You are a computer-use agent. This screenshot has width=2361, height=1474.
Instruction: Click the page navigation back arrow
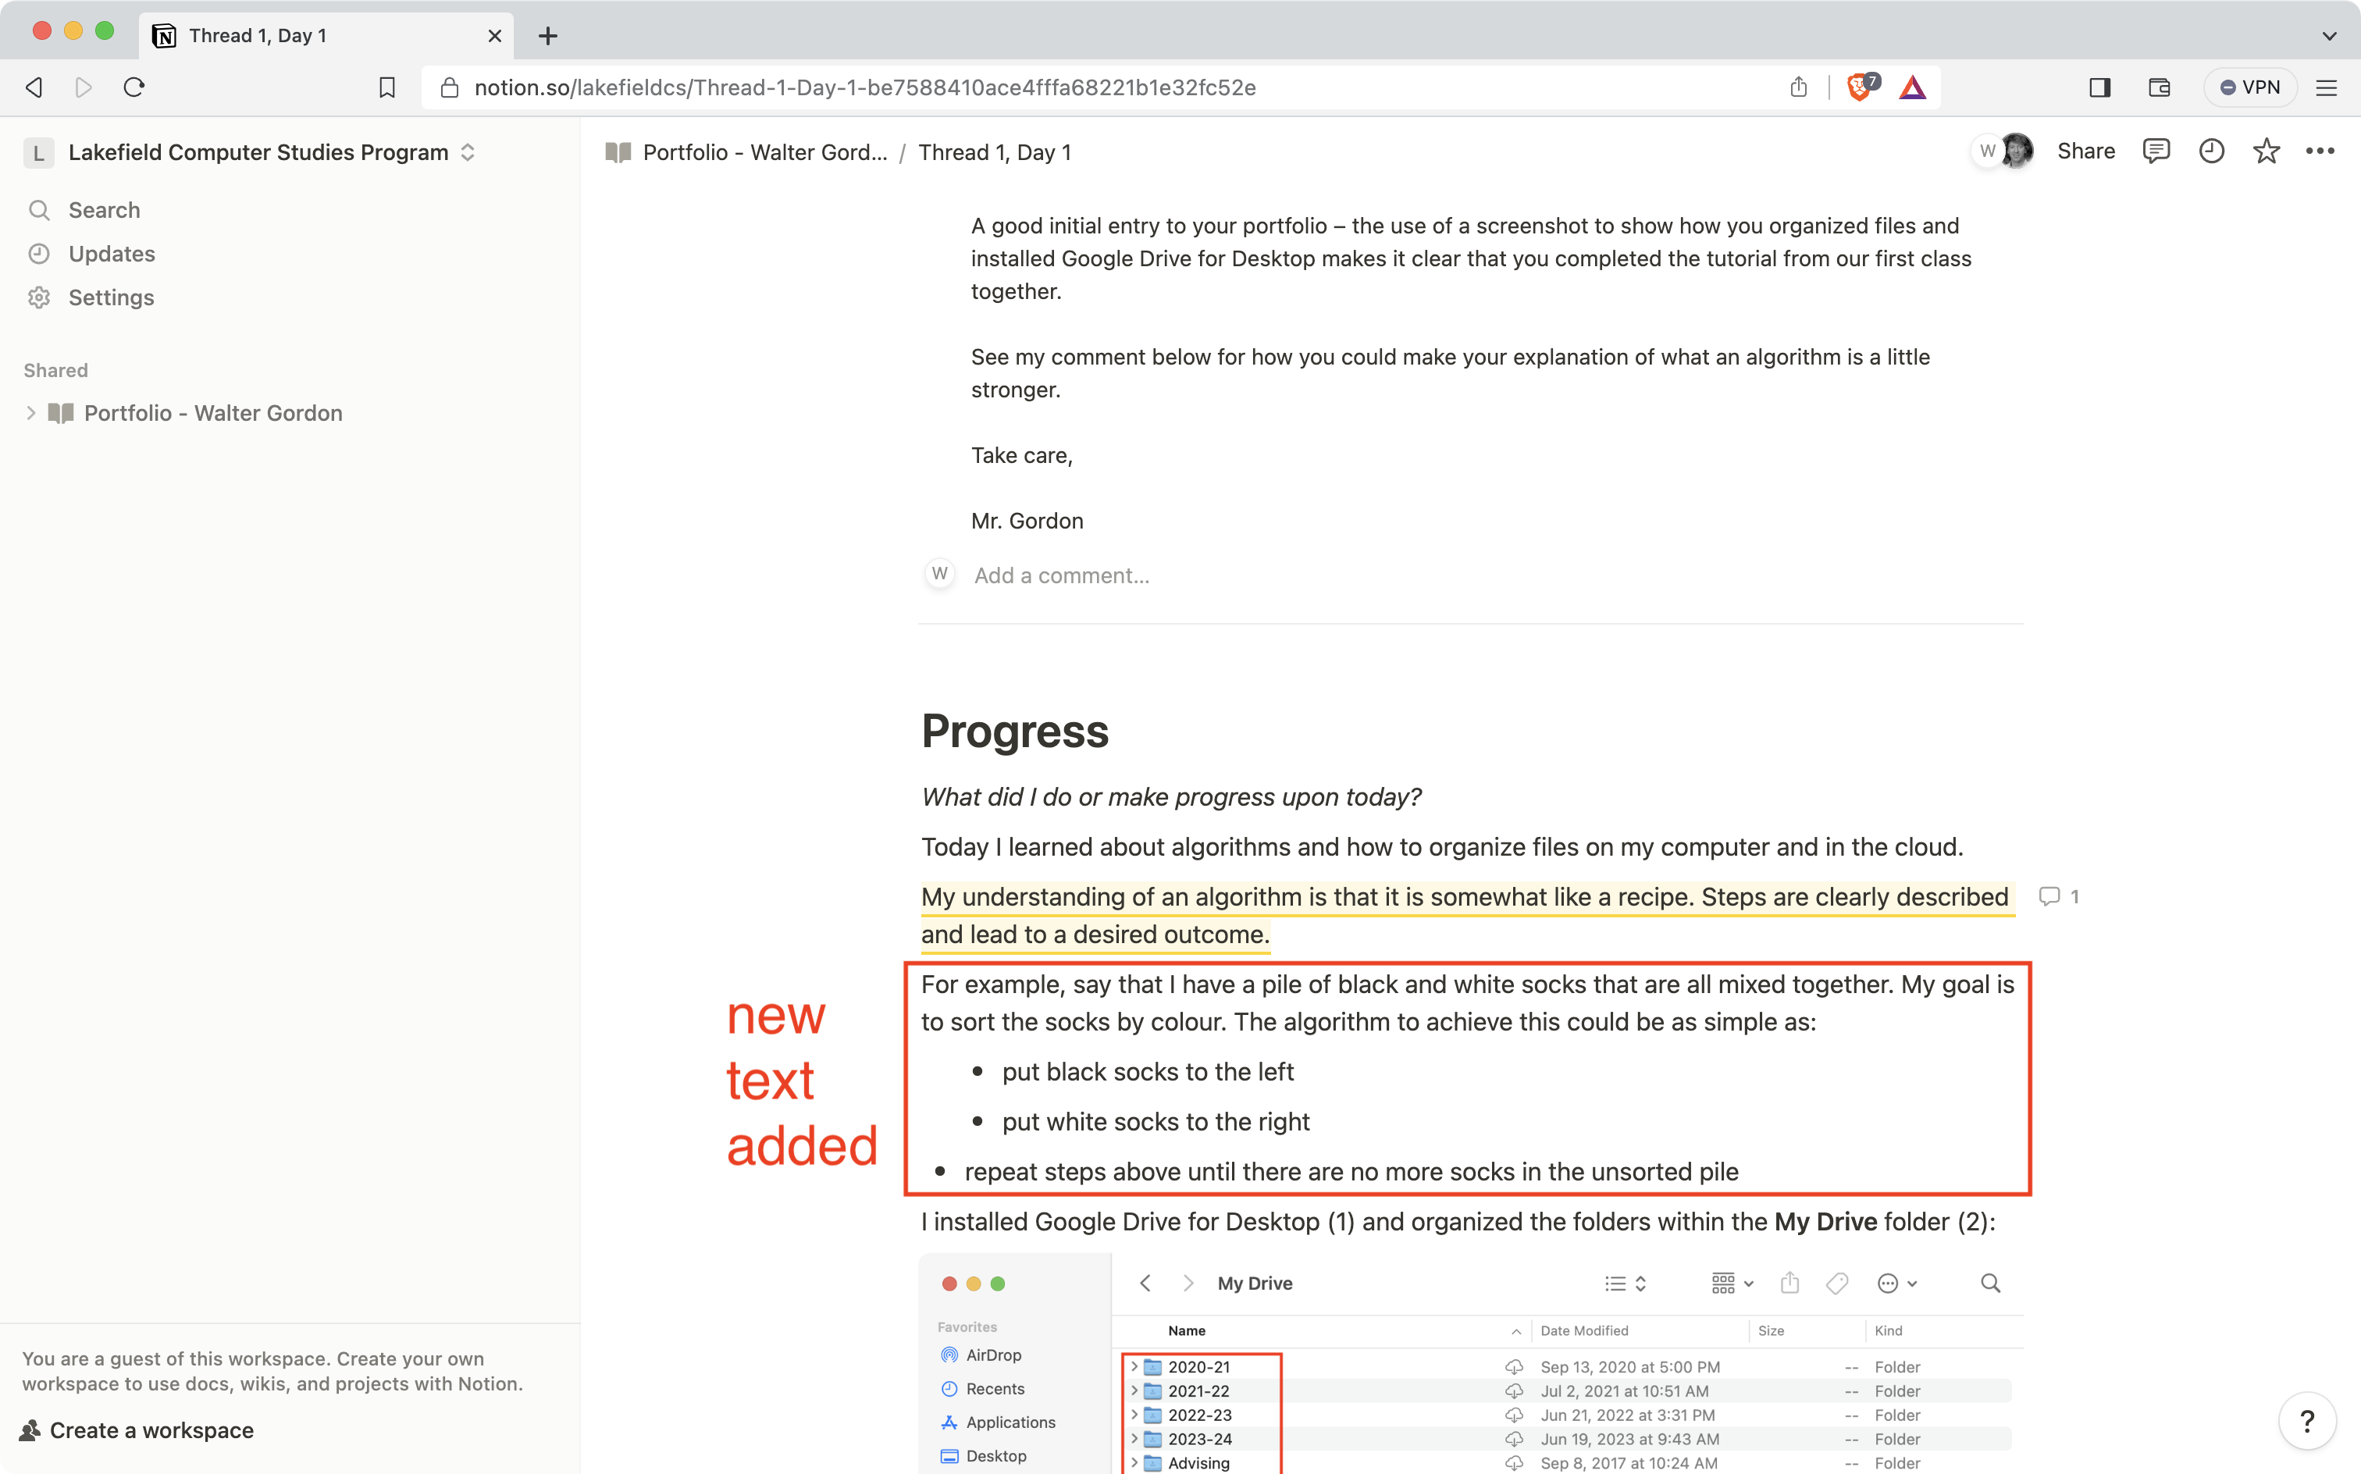coord(34,85)
